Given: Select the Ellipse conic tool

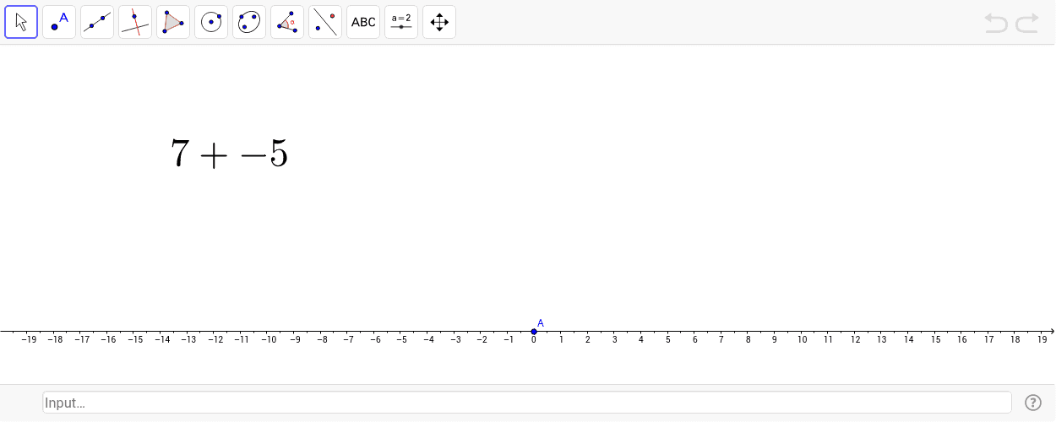Looking at the screenshot, I should tap(249, 22).
